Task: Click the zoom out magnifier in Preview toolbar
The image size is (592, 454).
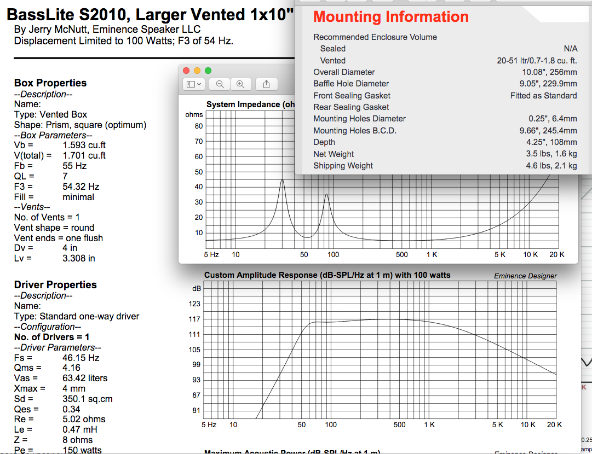Action: click(220, 84)
